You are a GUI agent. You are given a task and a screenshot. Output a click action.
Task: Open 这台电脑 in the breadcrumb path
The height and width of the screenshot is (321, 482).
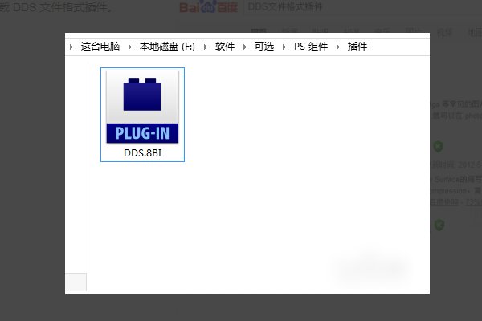[100, 47]
